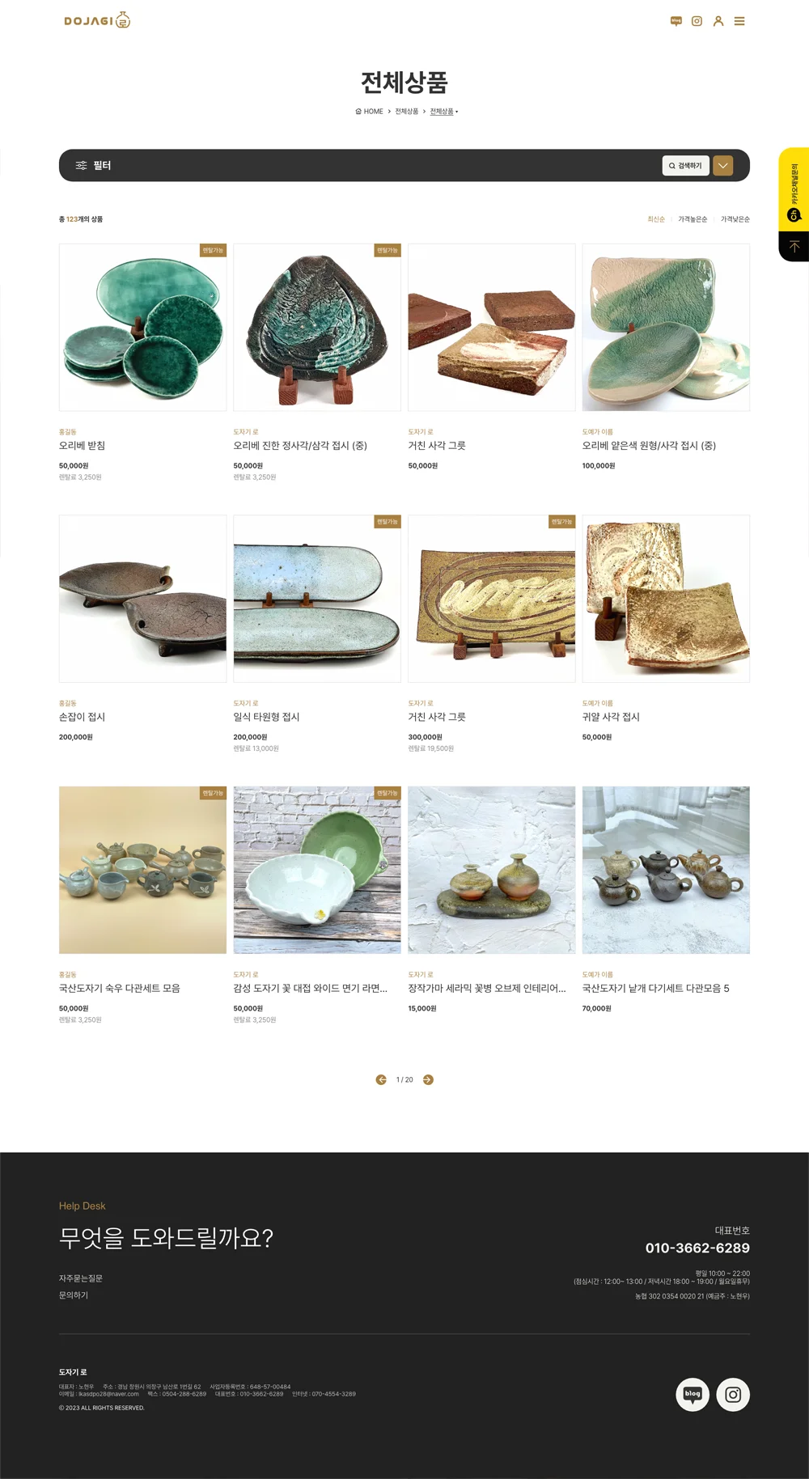Click the 검색하기 search button
809x1479 pixels.
click(x=685, y=165)
